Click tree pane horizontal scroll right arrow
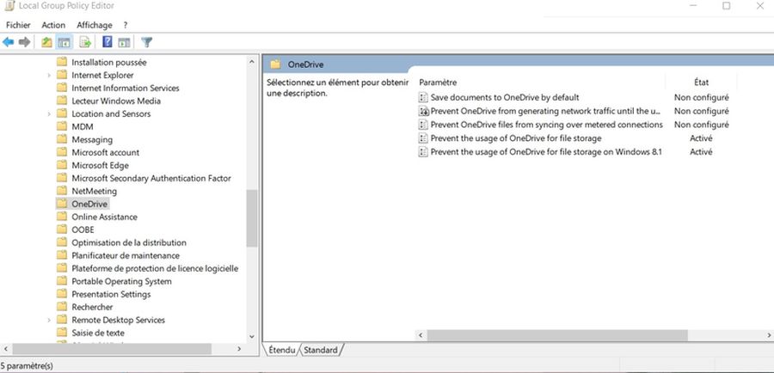Screen dimensions: 774x373 (x=239, y=349)
